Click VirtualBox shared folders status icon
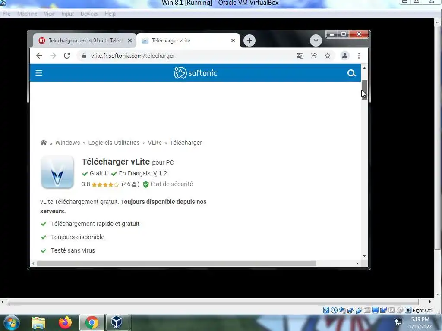 pyautogui.click(x=367, y=310)
